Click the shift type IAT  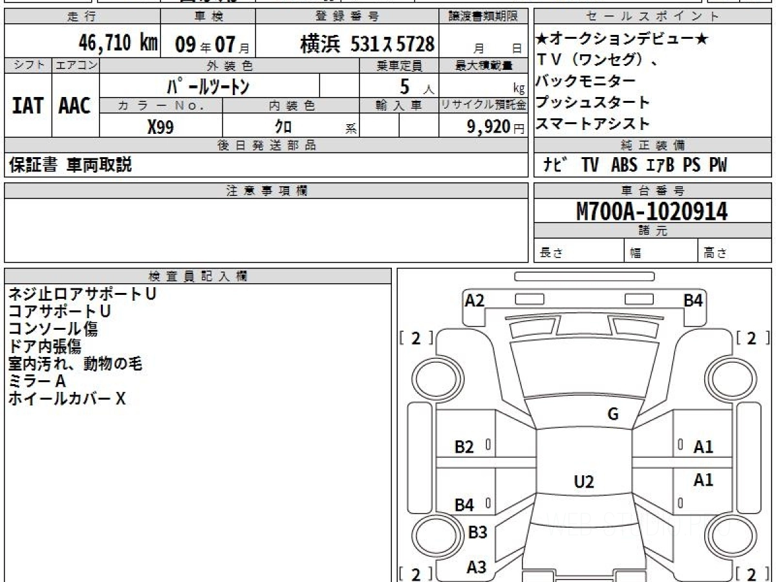point(28,106)
